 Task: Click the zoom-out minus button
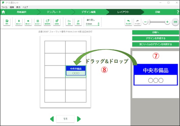click(145, 22)
